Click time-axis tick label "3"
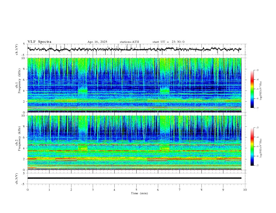 coord(93,190)
